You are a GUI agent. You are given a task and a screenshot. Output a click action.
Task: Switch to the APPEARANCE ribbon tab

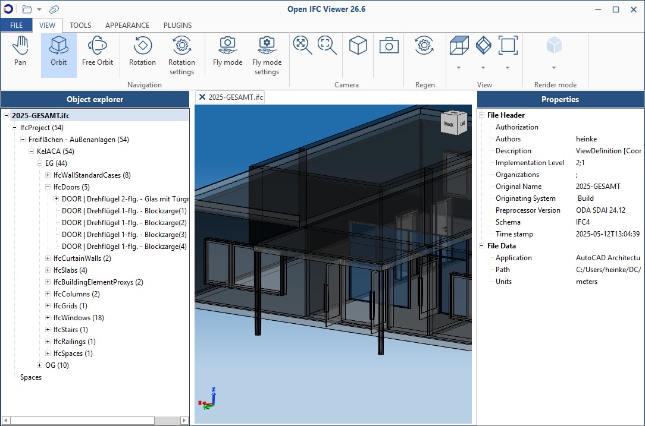click(127, 26)
